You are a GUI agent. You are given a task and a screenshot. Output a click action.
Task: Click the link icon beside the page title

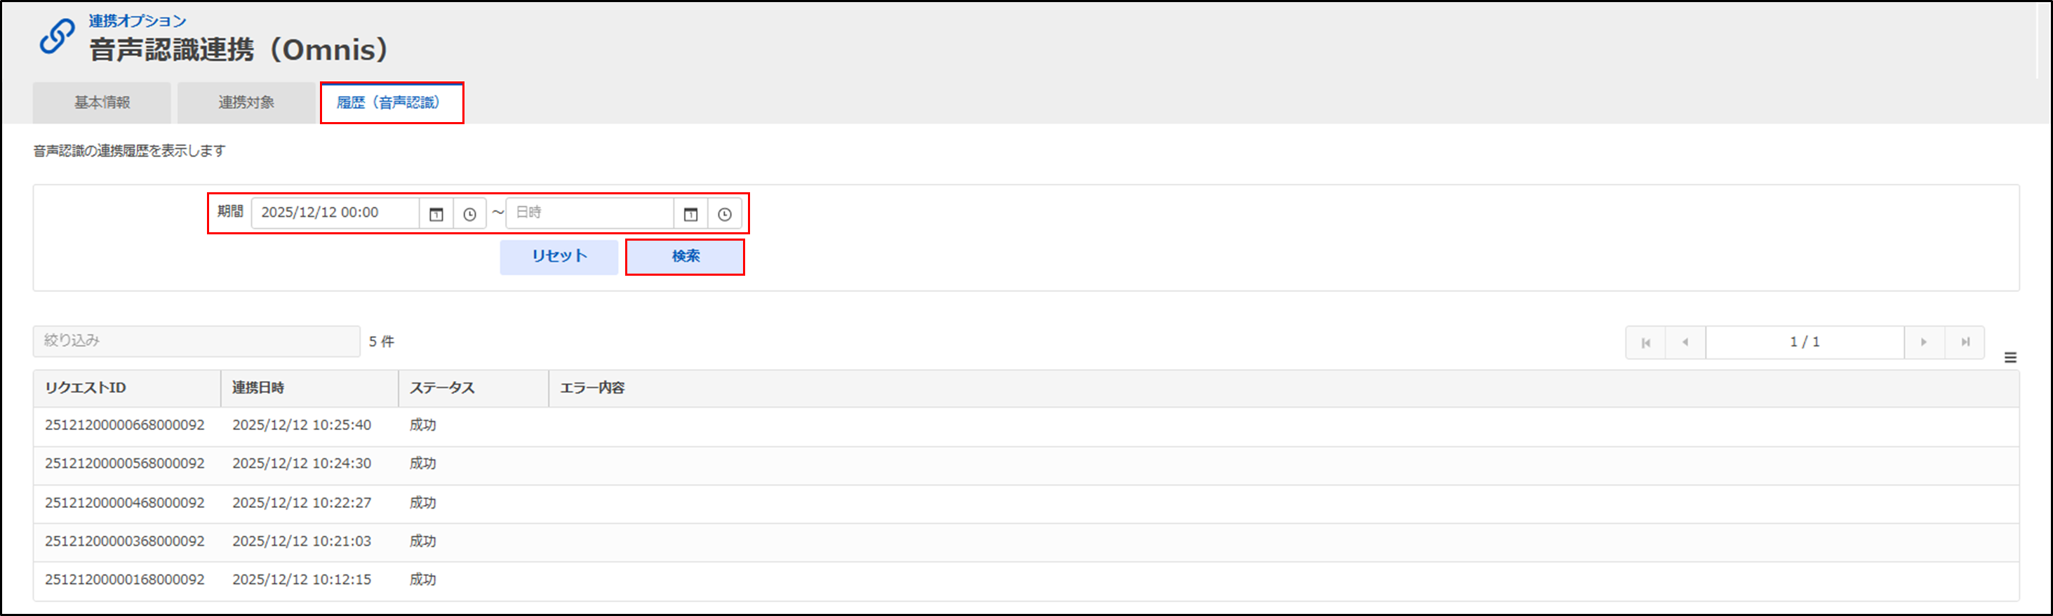pyautogui.click(x=58, y=36)
